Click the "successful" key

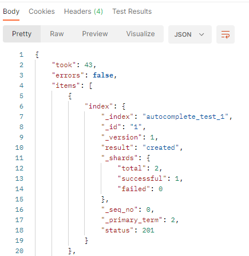(142, 179)
